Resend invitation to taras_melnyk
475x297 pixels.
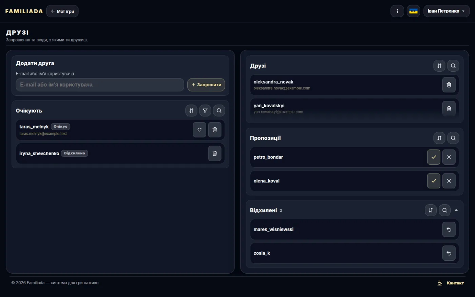coord(199,130)
